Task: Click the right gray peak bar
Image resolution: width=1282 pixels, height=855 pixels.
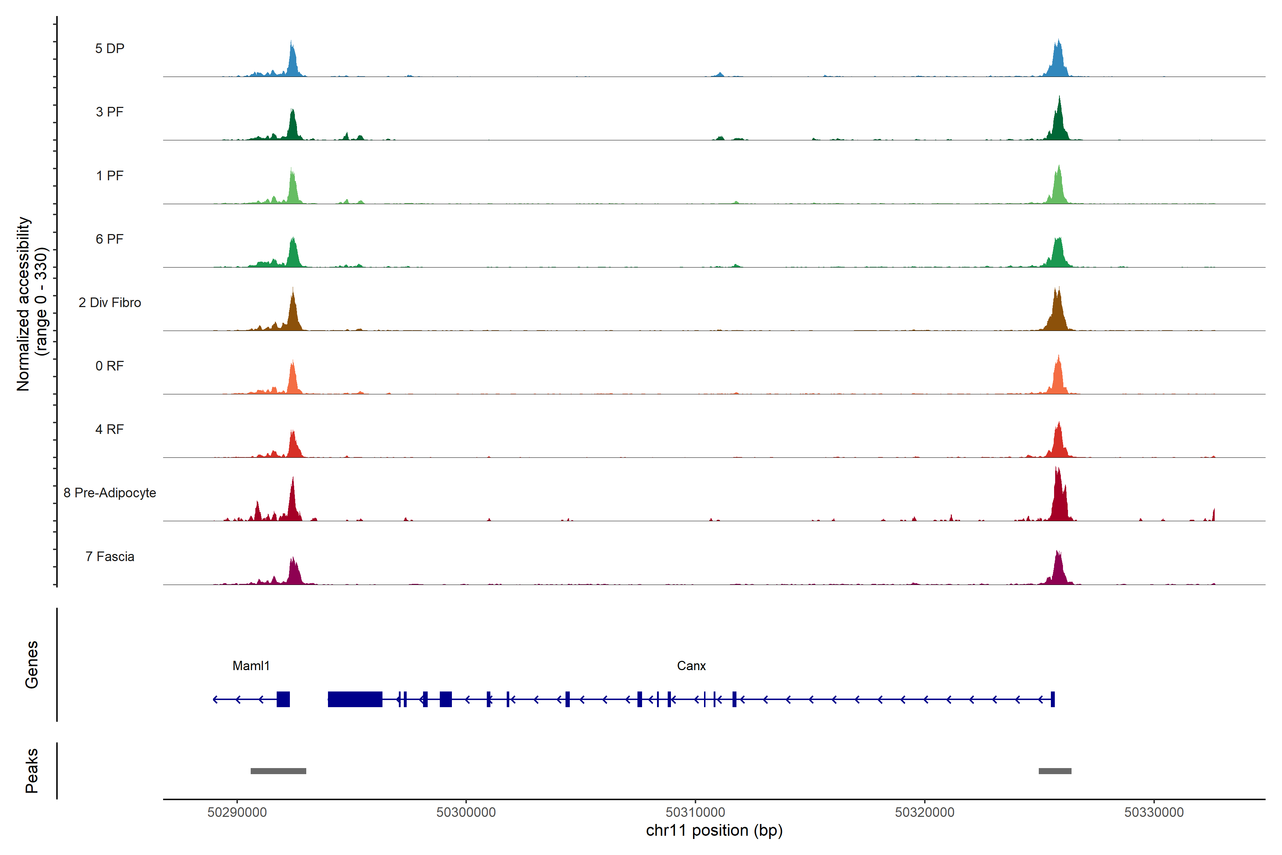Action: tap(1055, 771)
